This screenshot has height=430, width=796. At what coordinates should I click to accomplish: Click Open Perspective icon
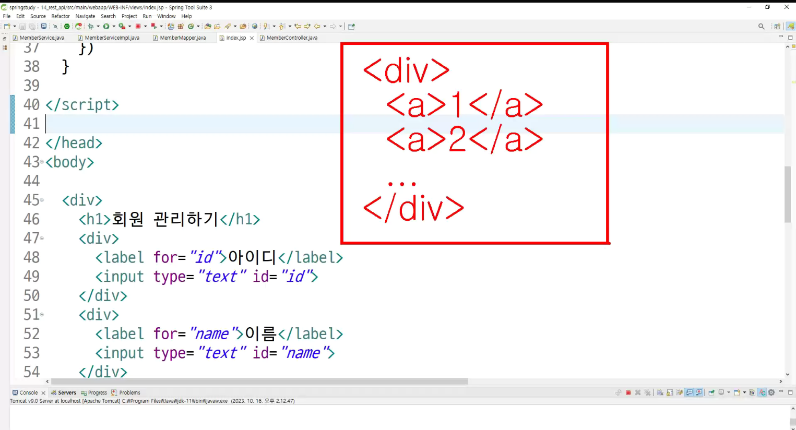click(777, 26)
